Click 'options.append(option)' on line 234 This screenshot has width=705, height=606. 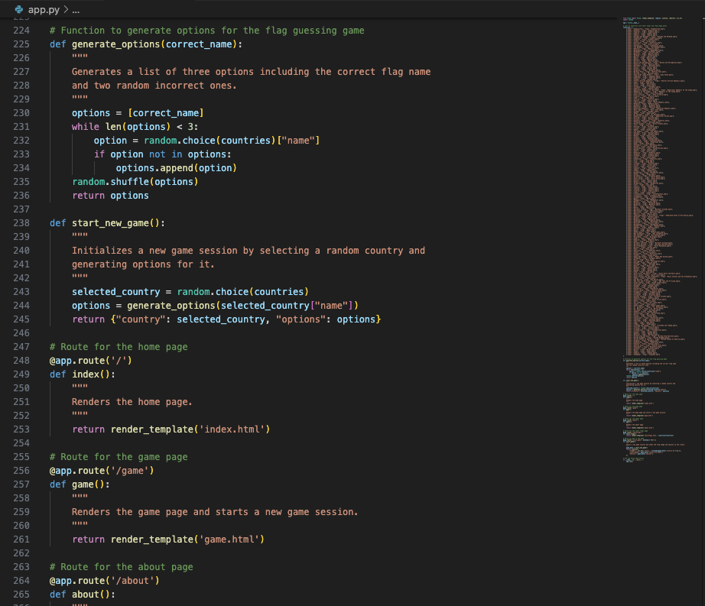click(x=176, y=168)
